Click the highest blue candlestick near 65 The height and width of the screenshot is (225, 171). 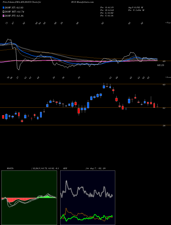click(104, 87)
